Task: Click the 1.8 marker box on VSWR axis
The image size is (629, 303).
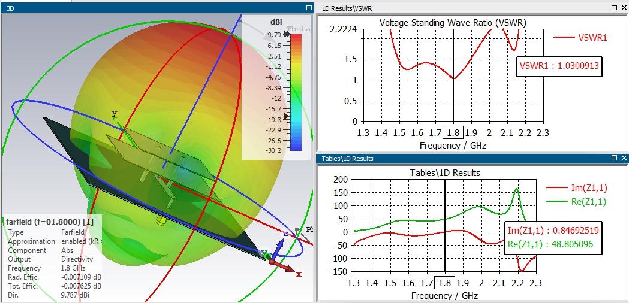Action: coord(453,132)
